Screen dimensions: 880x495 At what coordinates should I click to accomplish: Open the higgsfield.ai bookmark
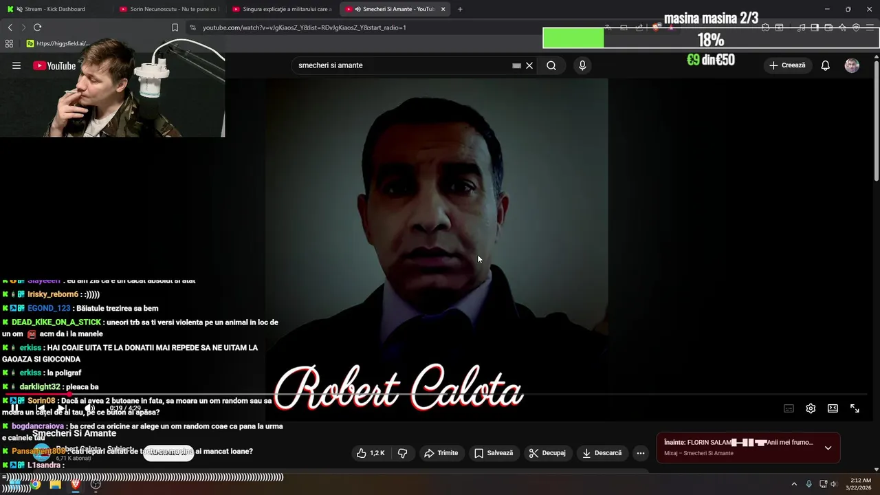tap(58, 43)
